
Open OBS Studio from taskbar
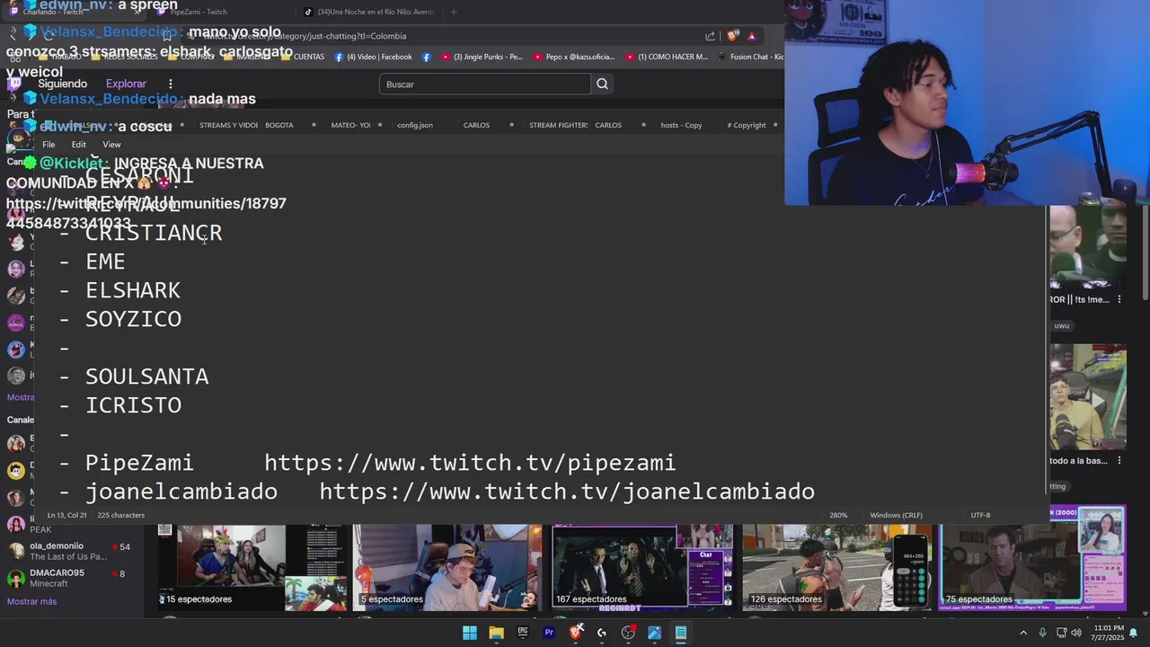628,633
